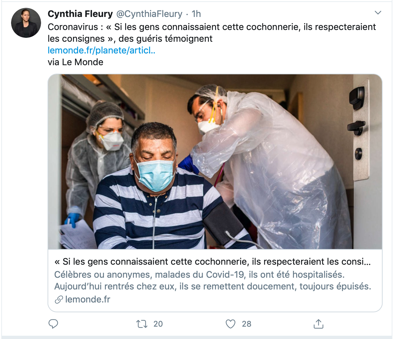Click the article card headline text
The height and width of the screenshot is (339, 393).
(x=212, y=261)
